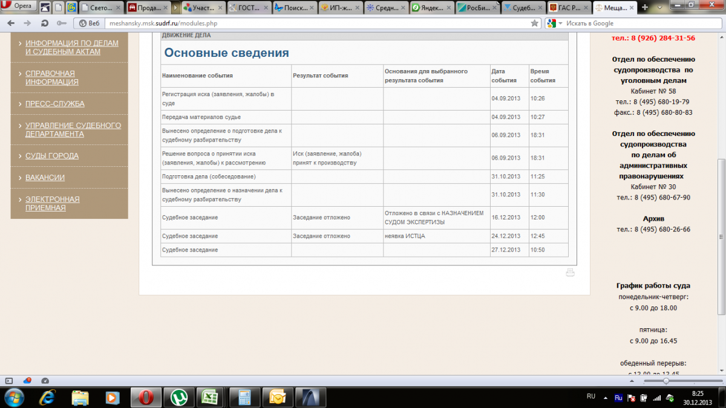
Task: Launch Internet Explorer from taskbar
Action: [x=48, y=397]
